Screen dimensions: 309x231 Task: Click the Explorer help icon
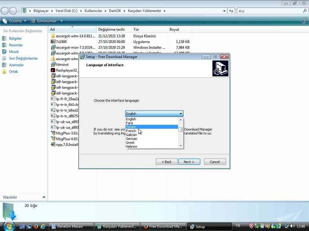tap(304, 21)
